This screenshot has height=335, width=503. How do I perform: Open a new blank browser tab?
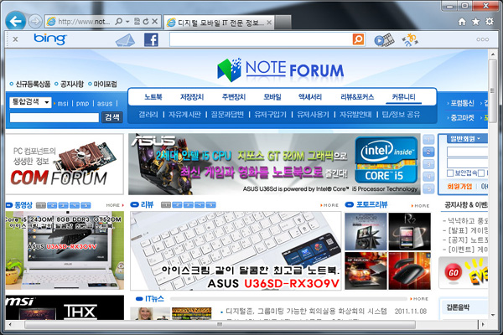coord(283,23)
